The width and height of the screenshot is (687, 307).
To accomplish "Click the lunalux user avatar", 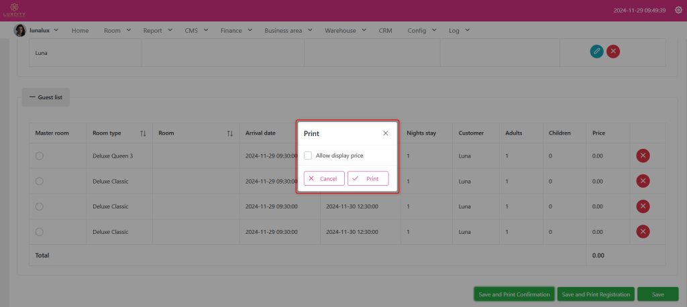I will [20, 30].
